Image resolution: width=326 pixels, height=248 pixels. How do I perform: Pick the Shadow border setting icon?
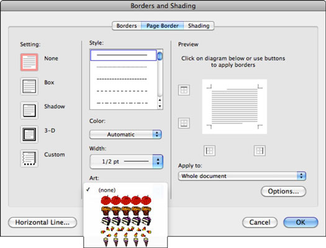click(x=29, y=110)
